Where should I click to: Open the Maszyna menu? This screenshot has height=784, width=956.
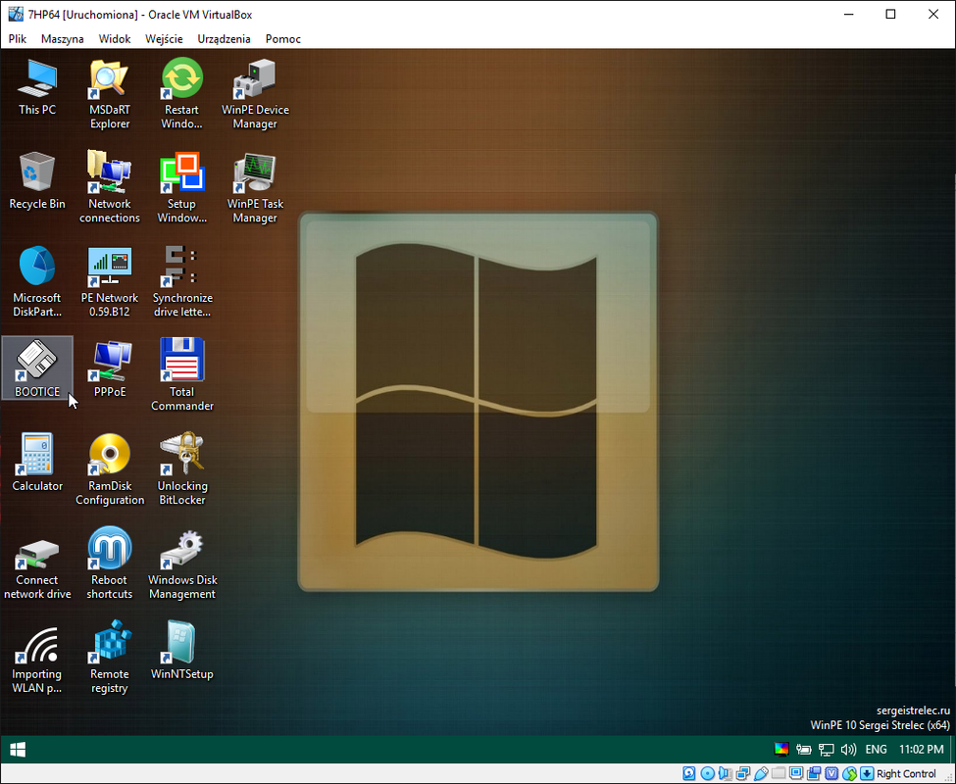click(x=62, y=39)
